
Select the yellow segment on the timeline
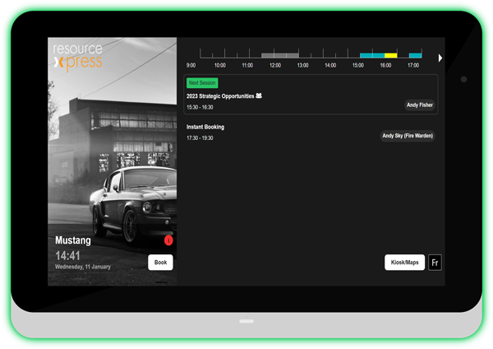tap(391, 55)
